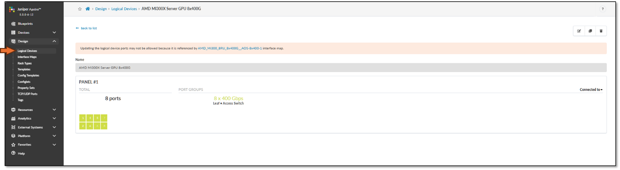The width and height of the screenshot is (620, 170).
Task: Select port 1 square in panel
Action: tap(82, 118)
